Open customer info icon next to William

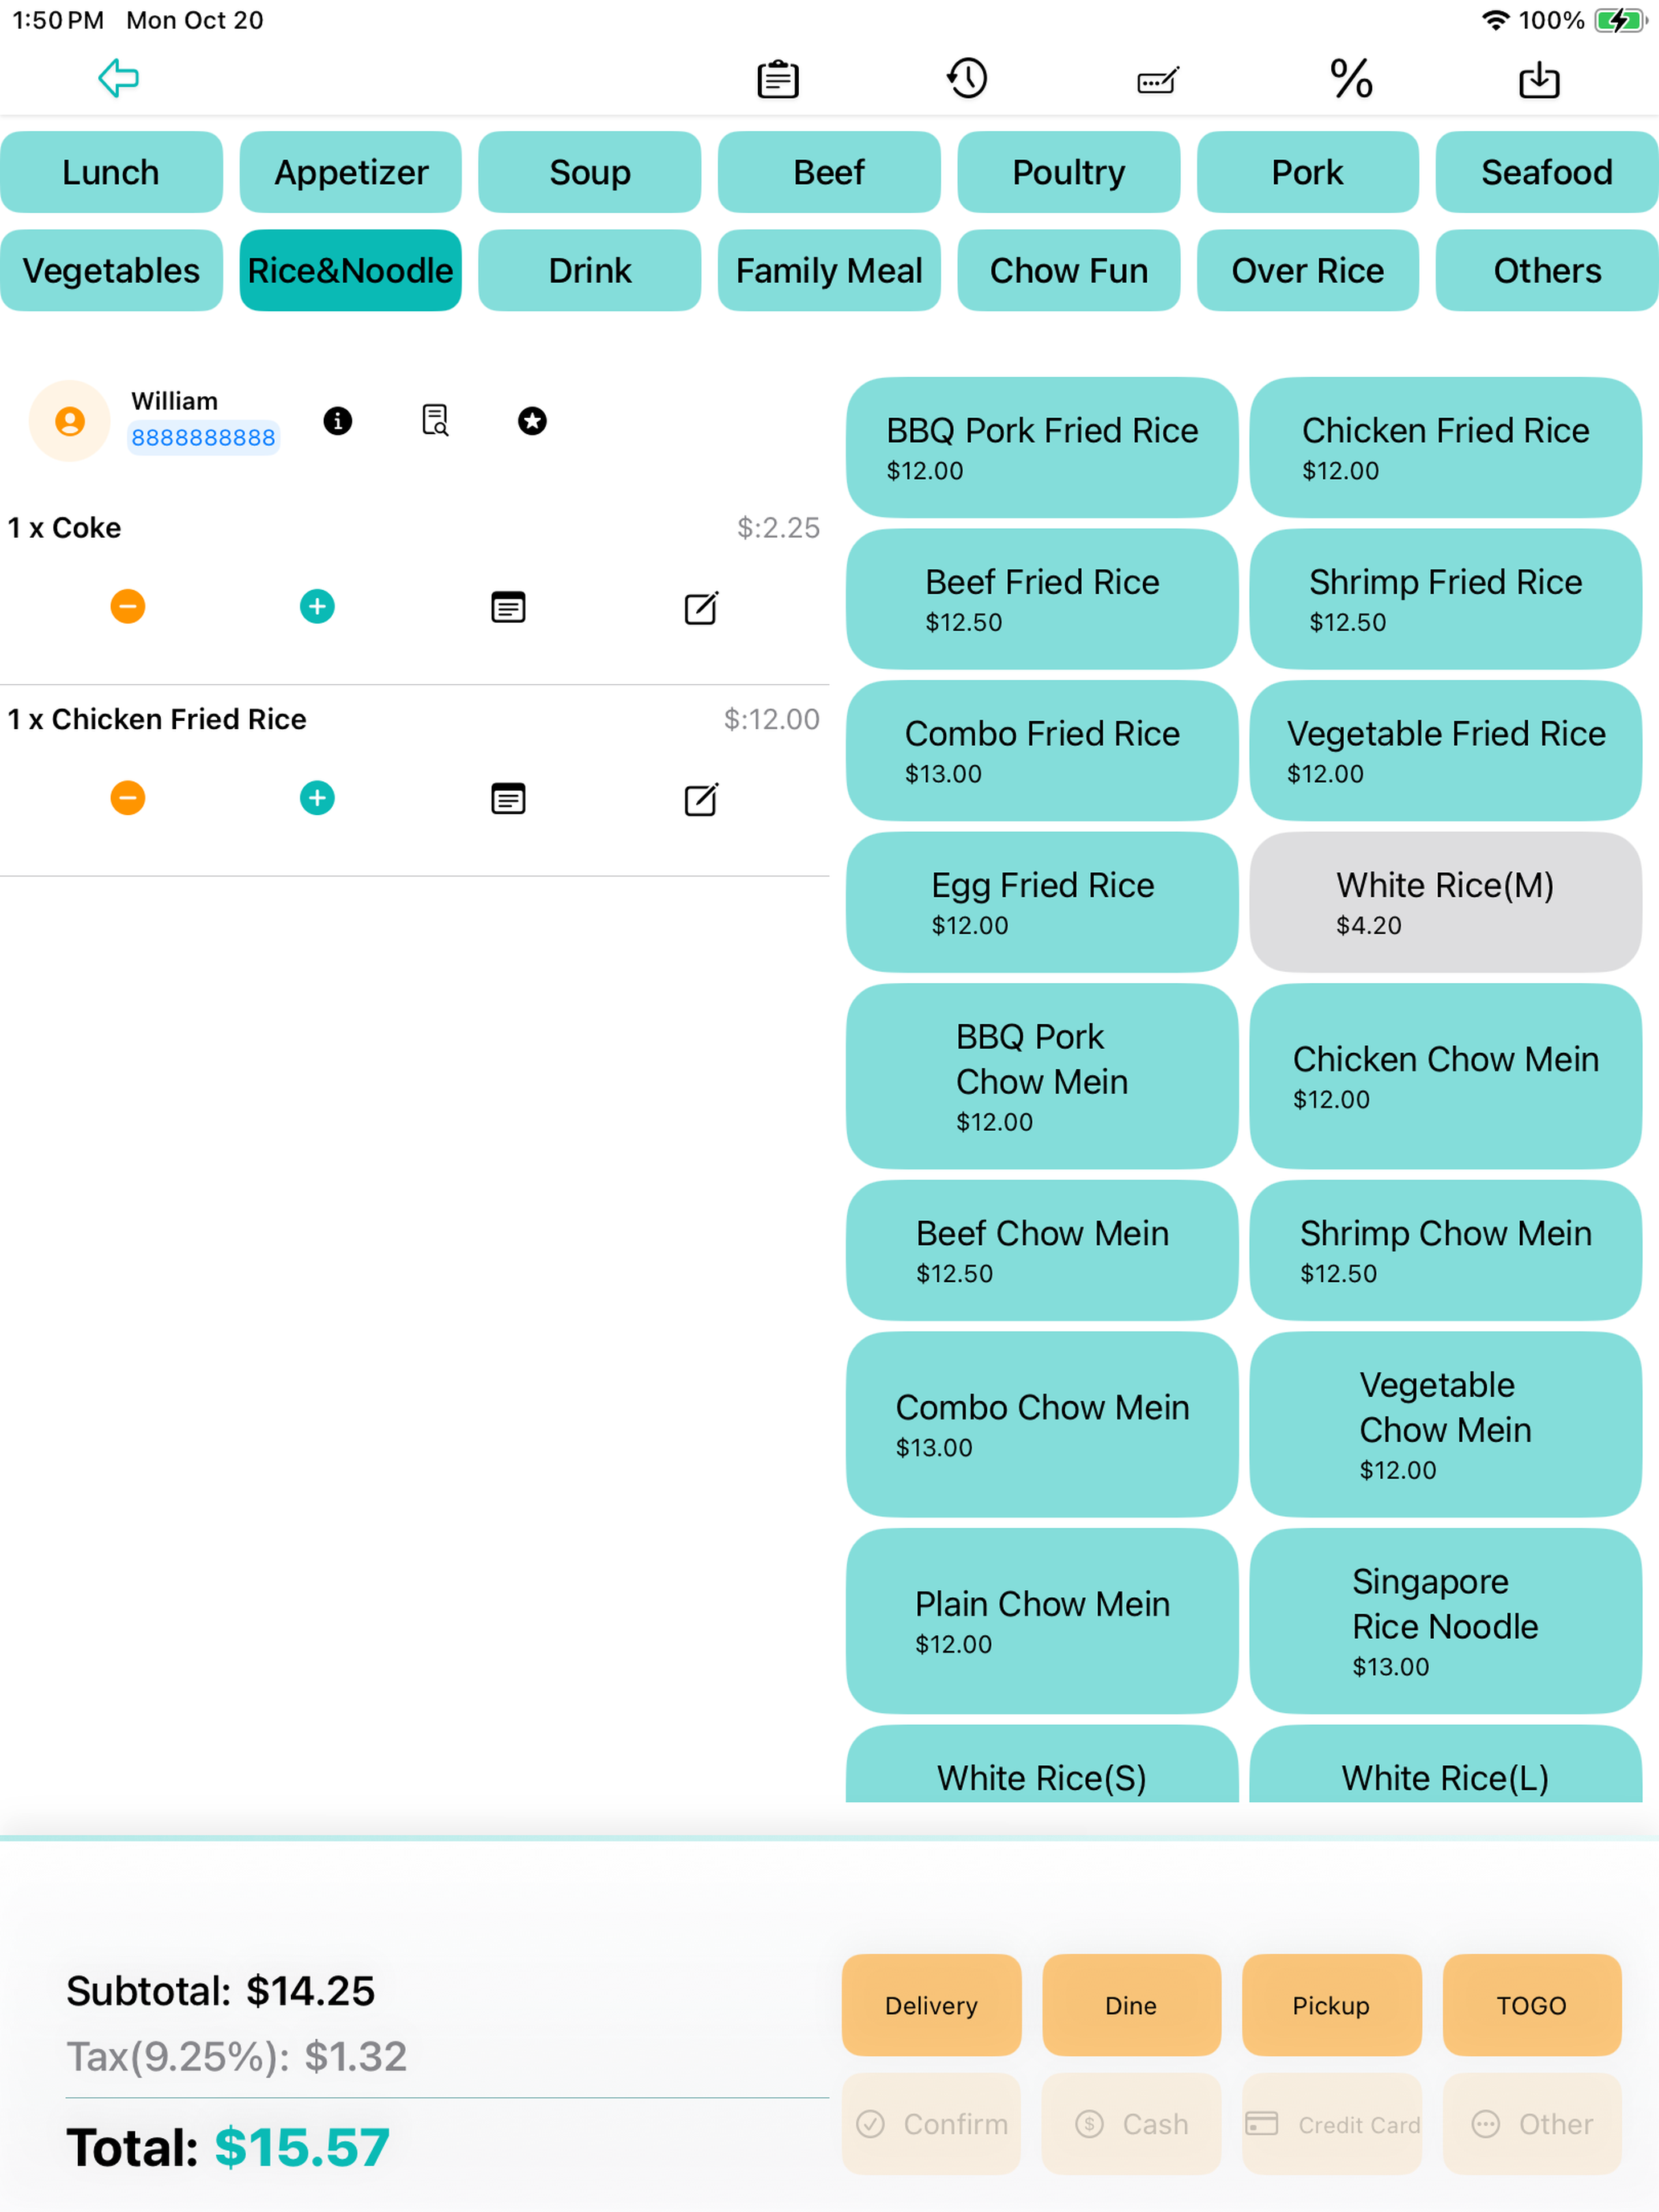tap(338, 421)
